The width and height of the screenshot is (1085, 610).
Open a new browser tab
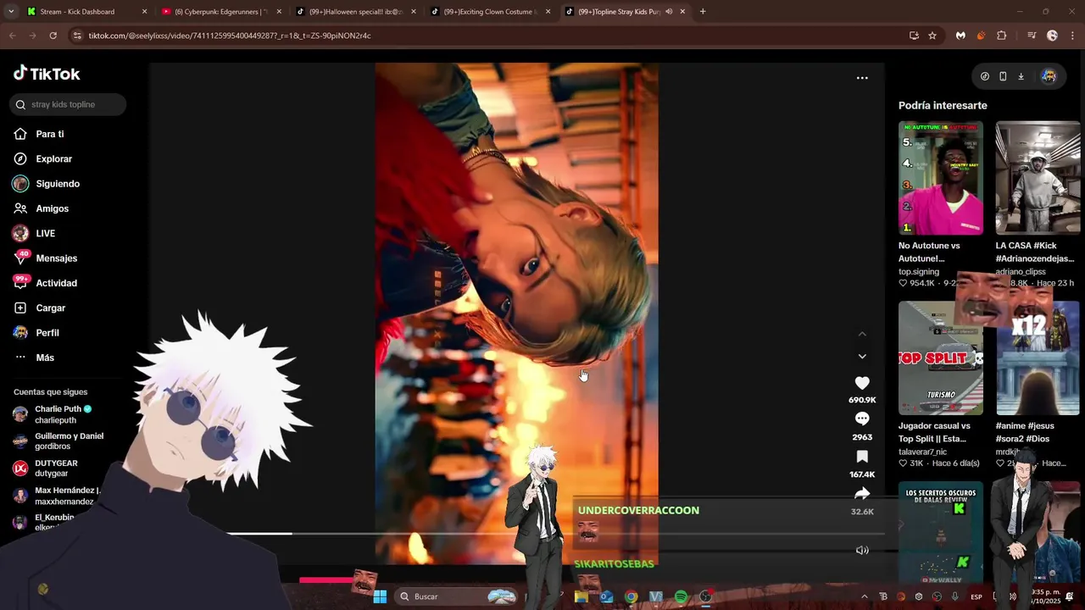coord(703,12)
